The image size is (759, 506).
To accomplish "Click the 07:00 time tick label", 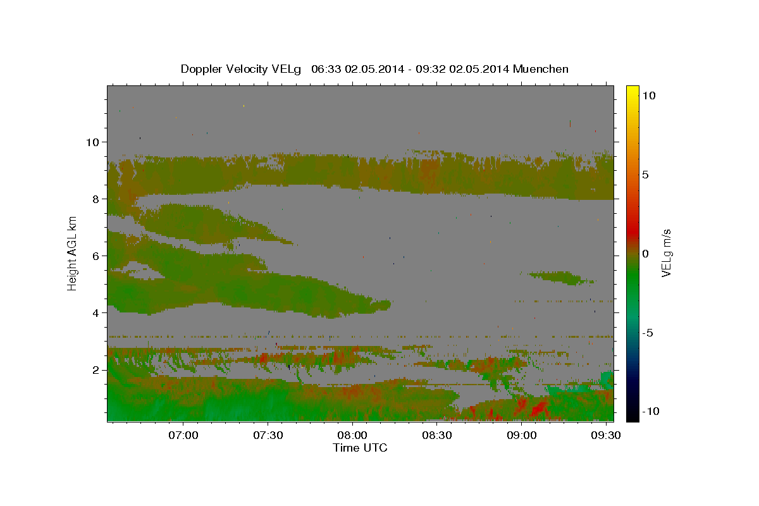I will click(183, 435).
